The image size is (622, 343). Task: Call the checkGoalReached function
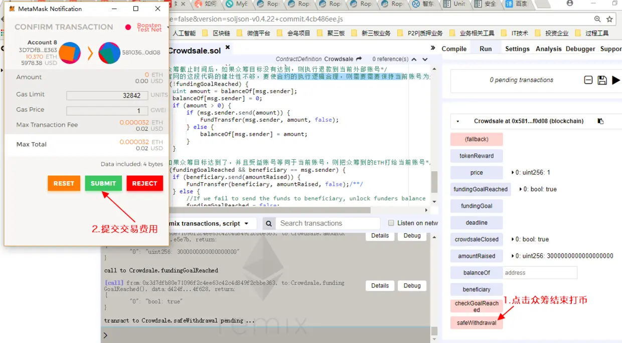click(x=477, y=306)
